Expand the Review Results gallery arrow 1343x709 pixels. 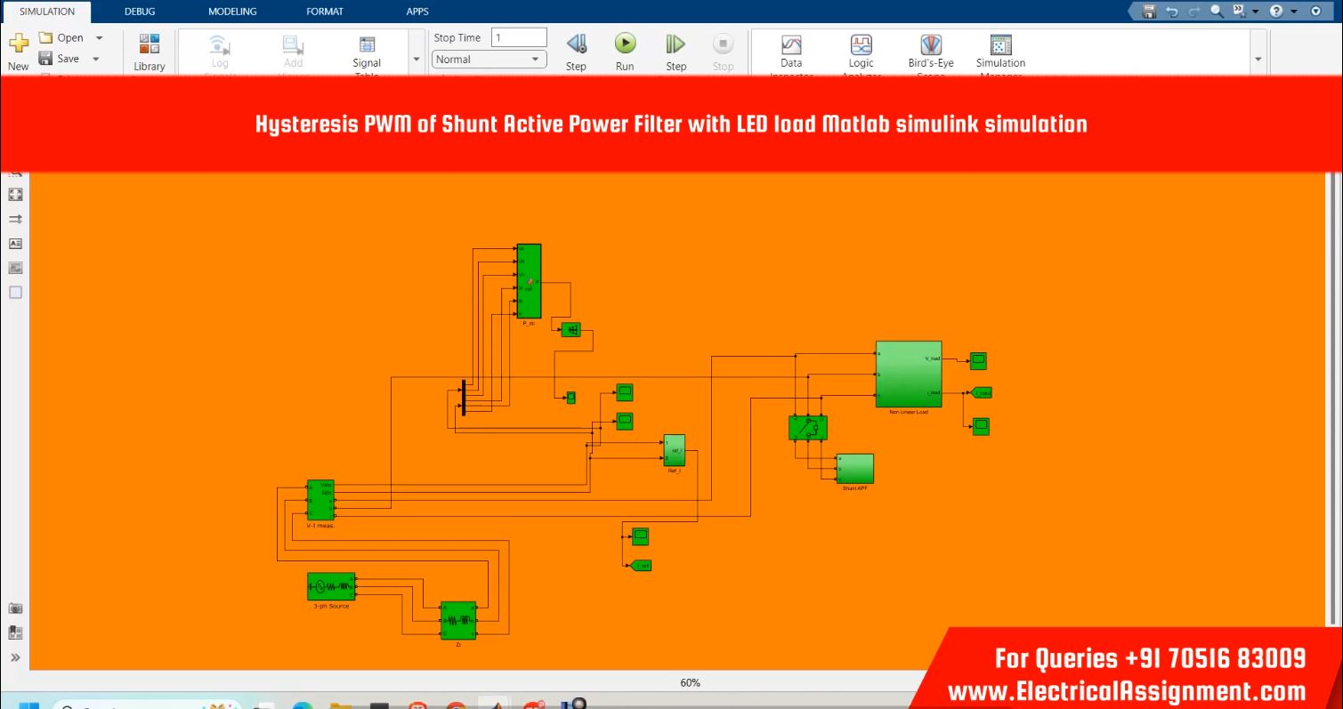[1258, 59]
